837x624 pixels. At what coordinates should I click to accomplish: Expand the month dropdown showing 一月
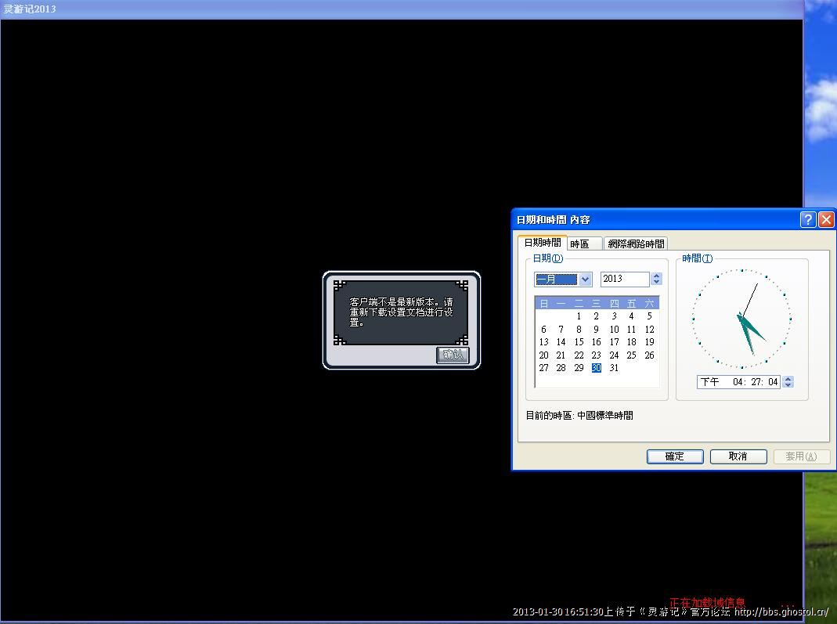[x=585, y=280]
